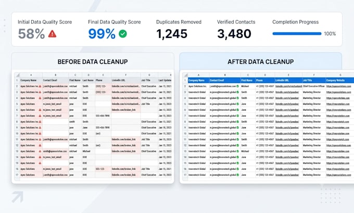This screenshot has width=354, height=213.
Task: Click the Last Name header in before table
Action: pos(87,80)
